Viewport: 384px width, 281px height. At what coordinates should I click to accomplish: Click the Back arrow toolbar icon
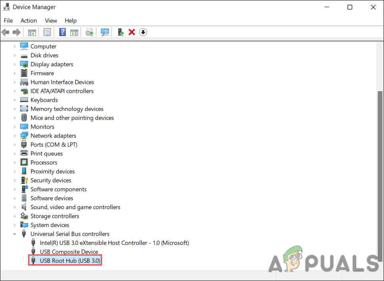[6, 32]
